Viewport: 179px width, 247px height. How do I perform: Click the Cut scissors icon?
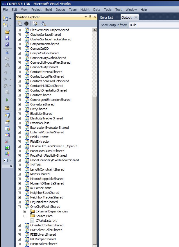7,53
